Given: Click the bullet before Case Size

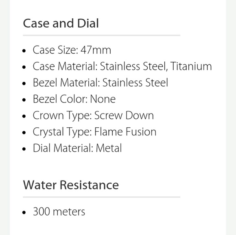Looking at the screenshot, I should pos(24,51).
